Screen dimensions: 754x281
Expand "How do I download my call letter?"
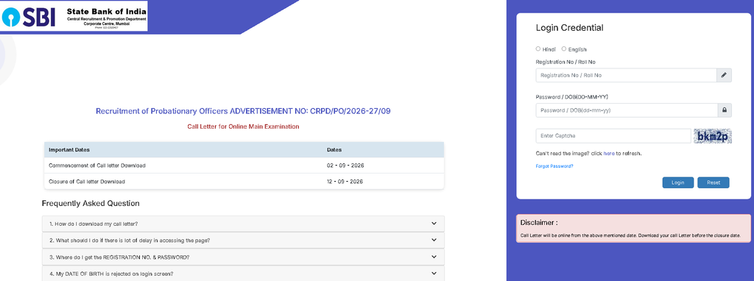click(x=243, y=224)
